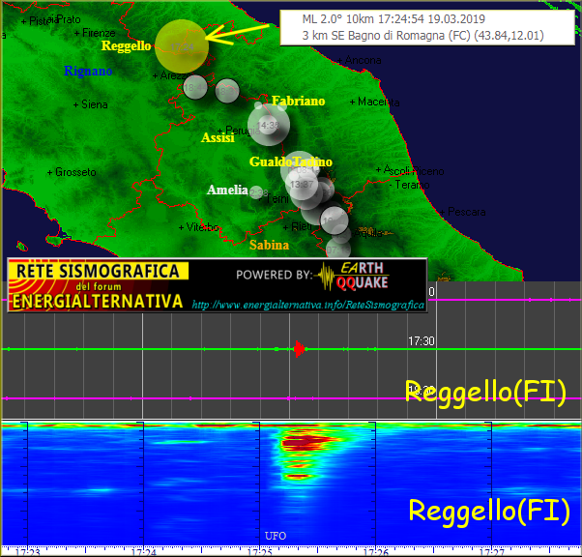Click the Rieti city marker

click(x=298, y=226)
